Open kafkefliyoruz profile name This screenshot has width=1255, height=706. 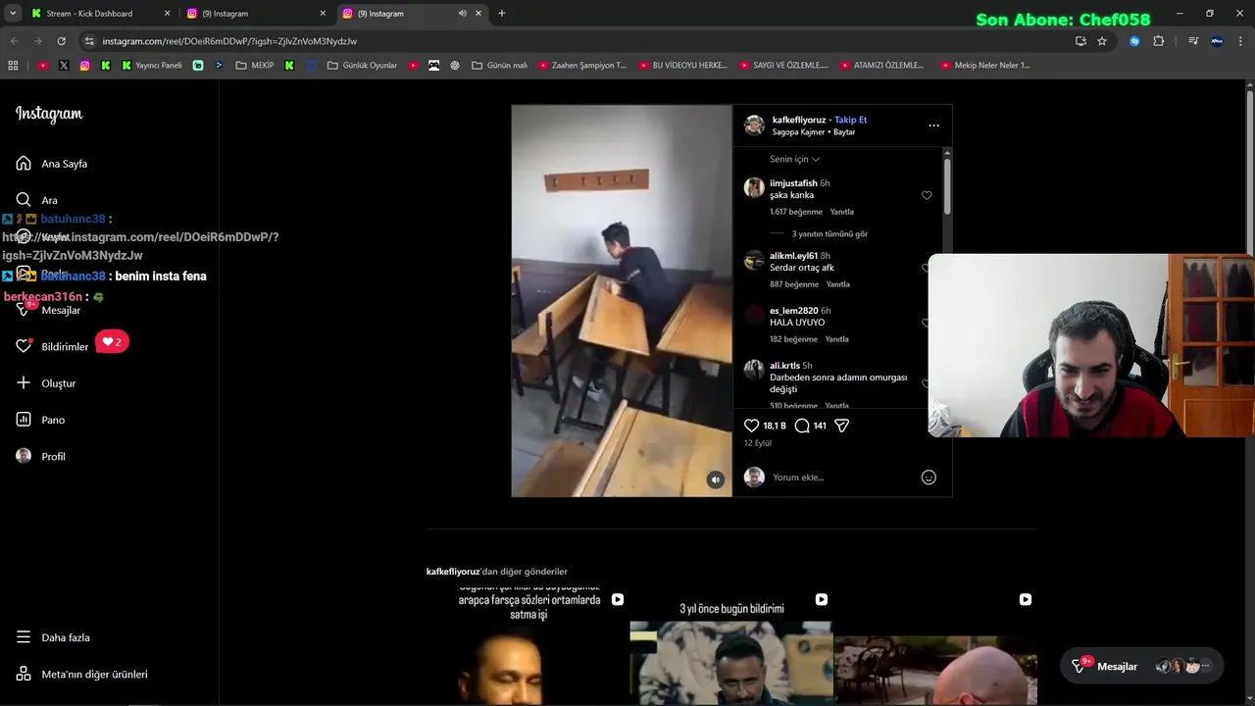coord(799,120)
